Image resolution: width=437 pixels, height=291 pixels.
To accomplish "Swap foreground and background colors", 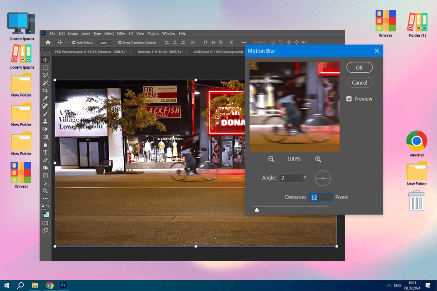I will tap(48, 206).
